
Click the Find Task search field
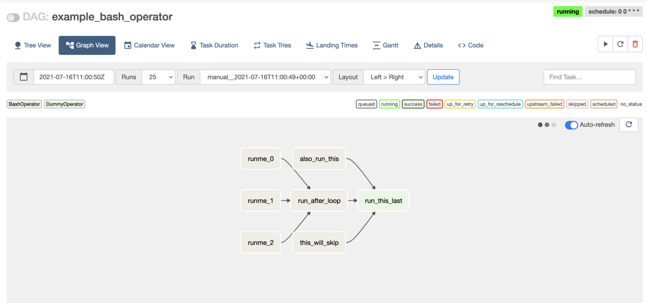pyautogui.click(x=590, y=77)
